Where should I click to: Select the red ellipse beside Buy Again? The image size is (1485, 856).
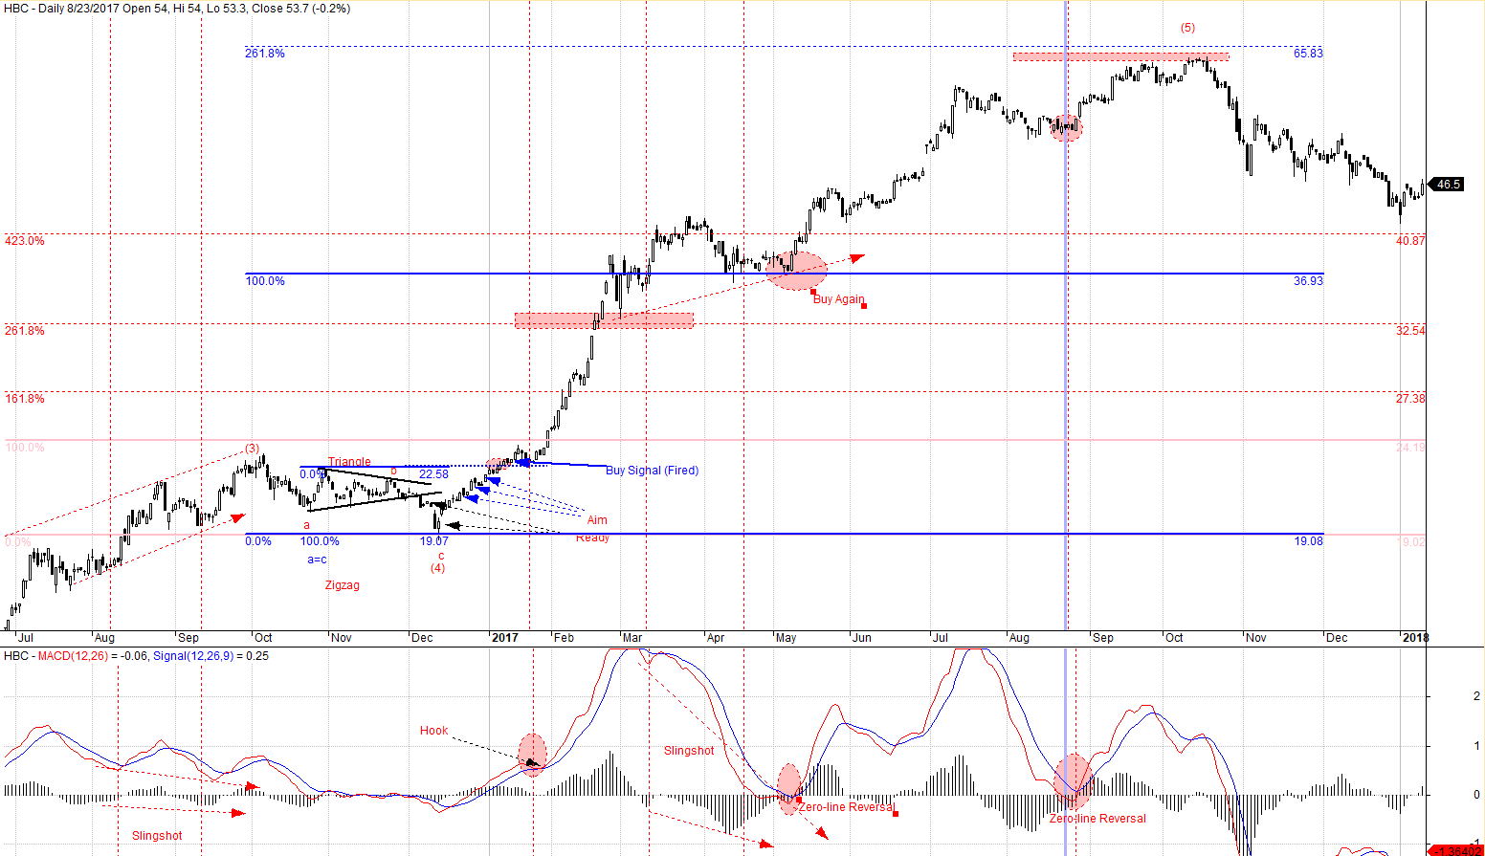point(796,271)
